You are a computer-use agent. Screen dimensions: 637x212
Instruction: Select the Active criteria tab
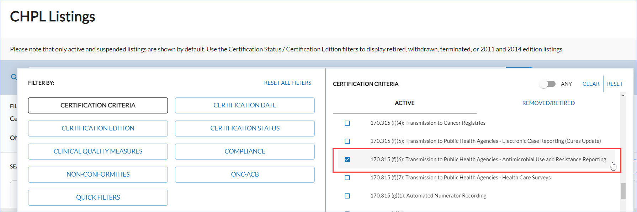404,103
